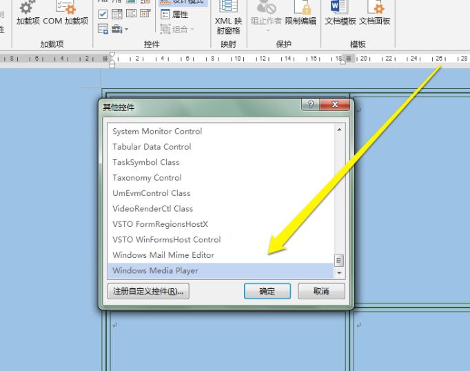Click the first-line indent marker on ruler
The image size is (470, 371).
point(112,54)
